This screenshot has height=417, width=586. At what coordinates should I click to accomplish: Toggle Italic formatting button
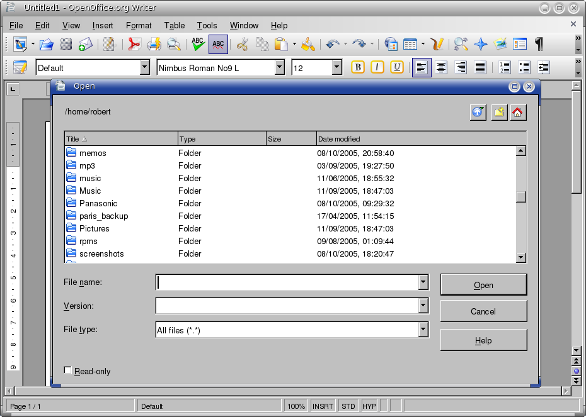(377, 67)
